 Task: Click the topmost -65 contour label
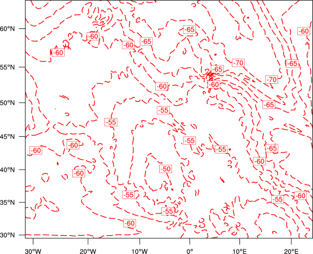pos(189,30)
